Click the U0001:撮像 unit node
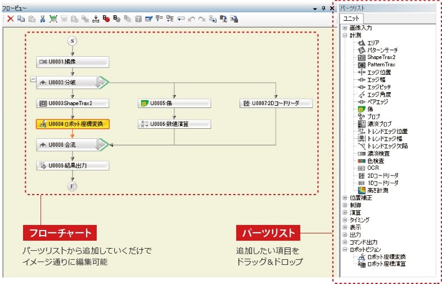 click(x=72, y=62)
